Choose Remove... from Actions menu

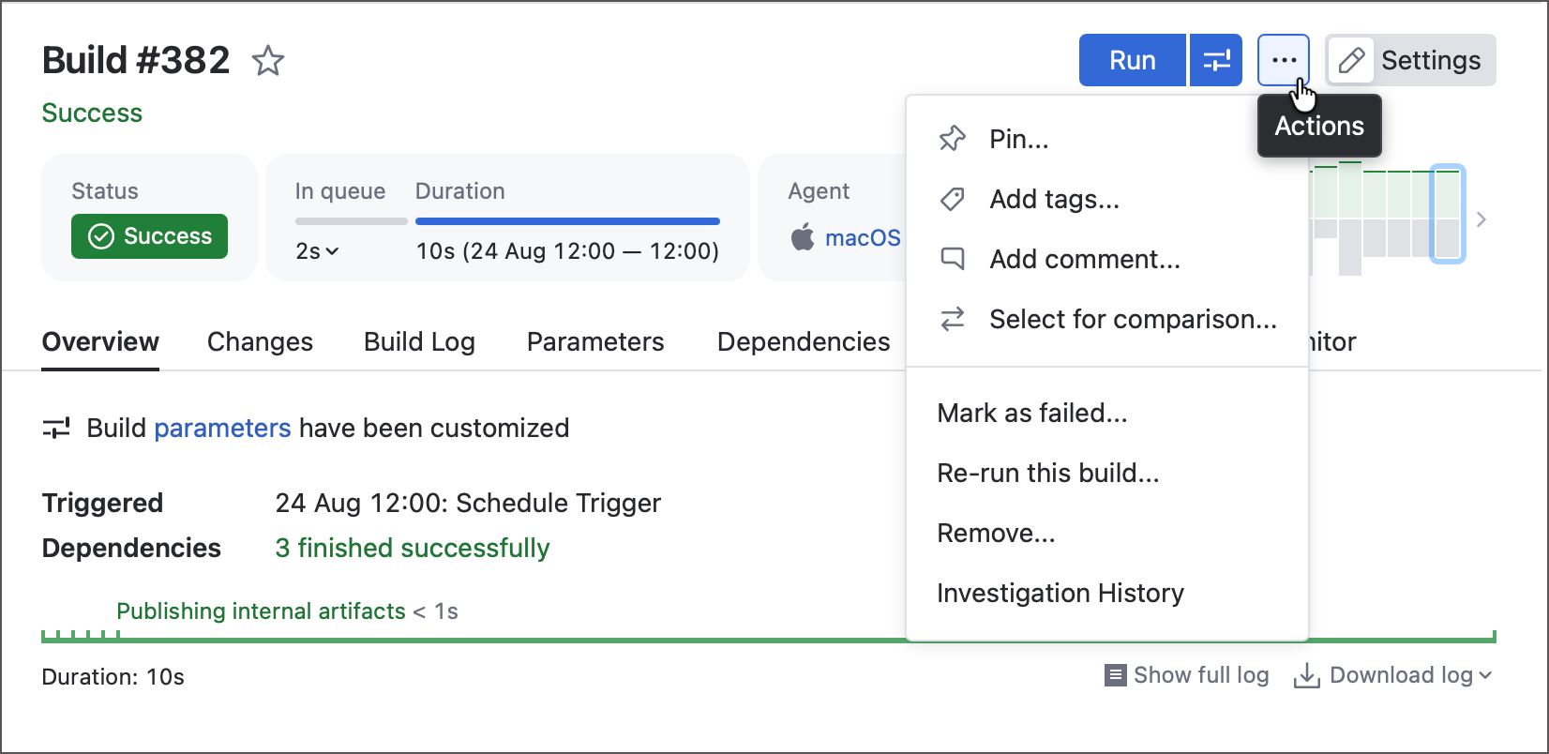pos(1107,533)
